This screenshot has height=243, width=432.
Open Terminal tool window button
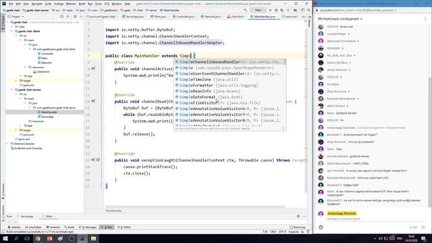pyautogui.click(x=53, y=227)
